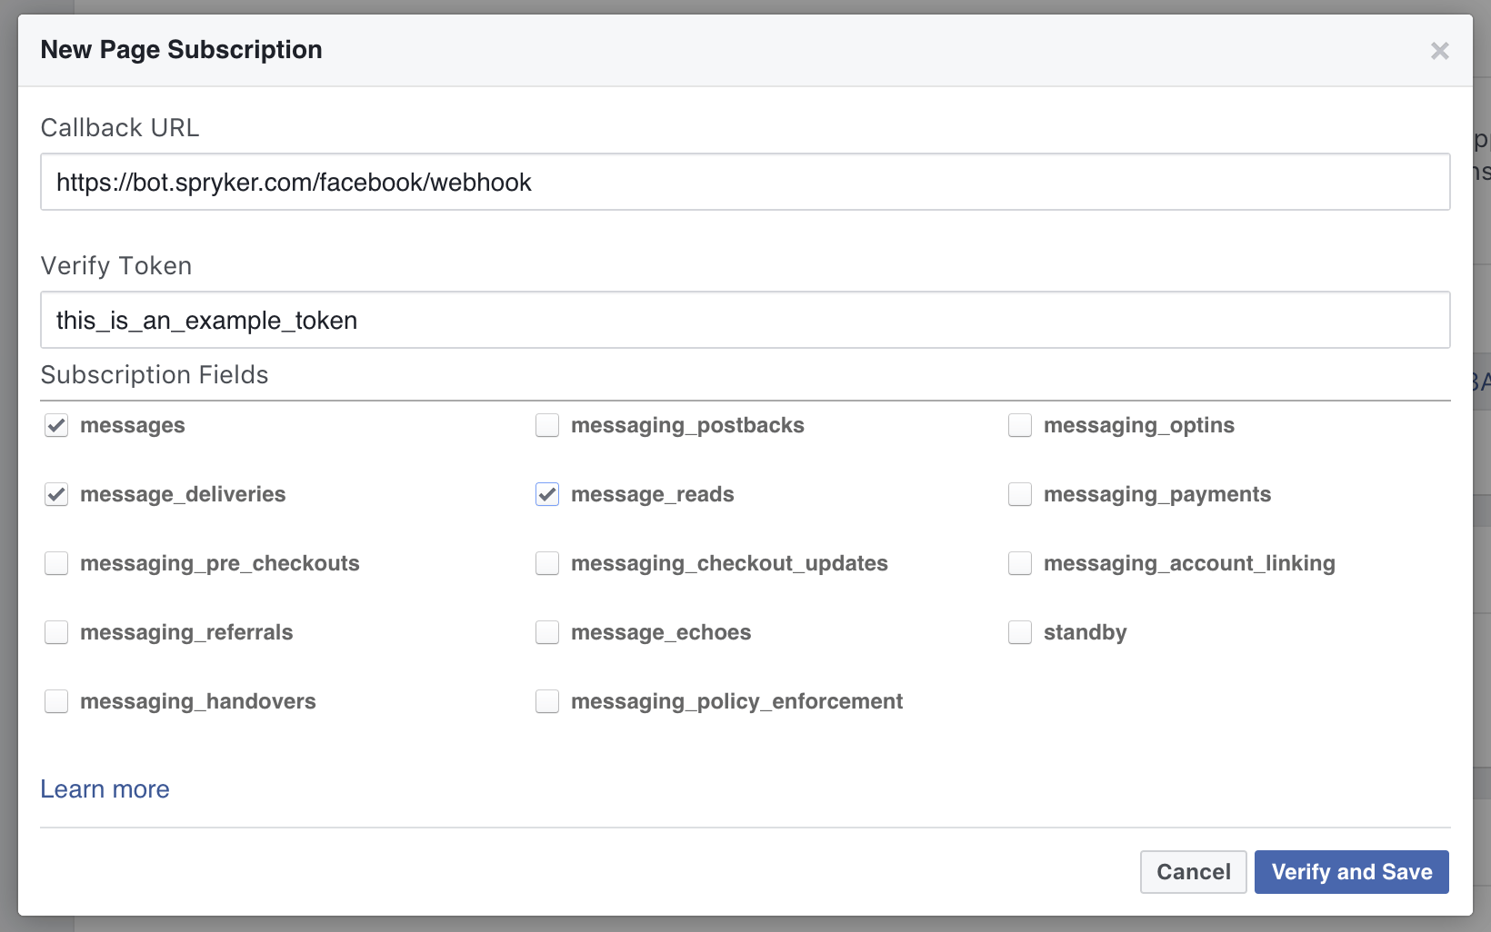The width and height of the screenshot is (1491, 932).
Task: Enable messaging_account_linking subscription field
Action: (1020, 563)
